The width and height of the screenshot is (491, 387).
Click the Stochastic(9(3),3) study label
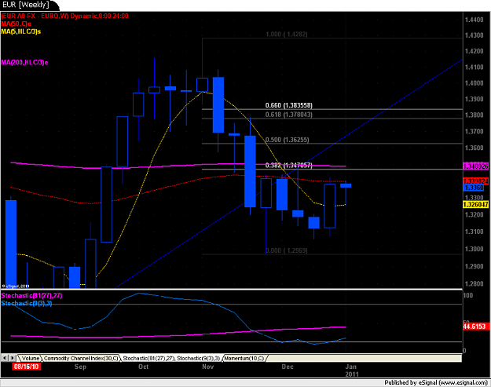(x=27, y=304)
